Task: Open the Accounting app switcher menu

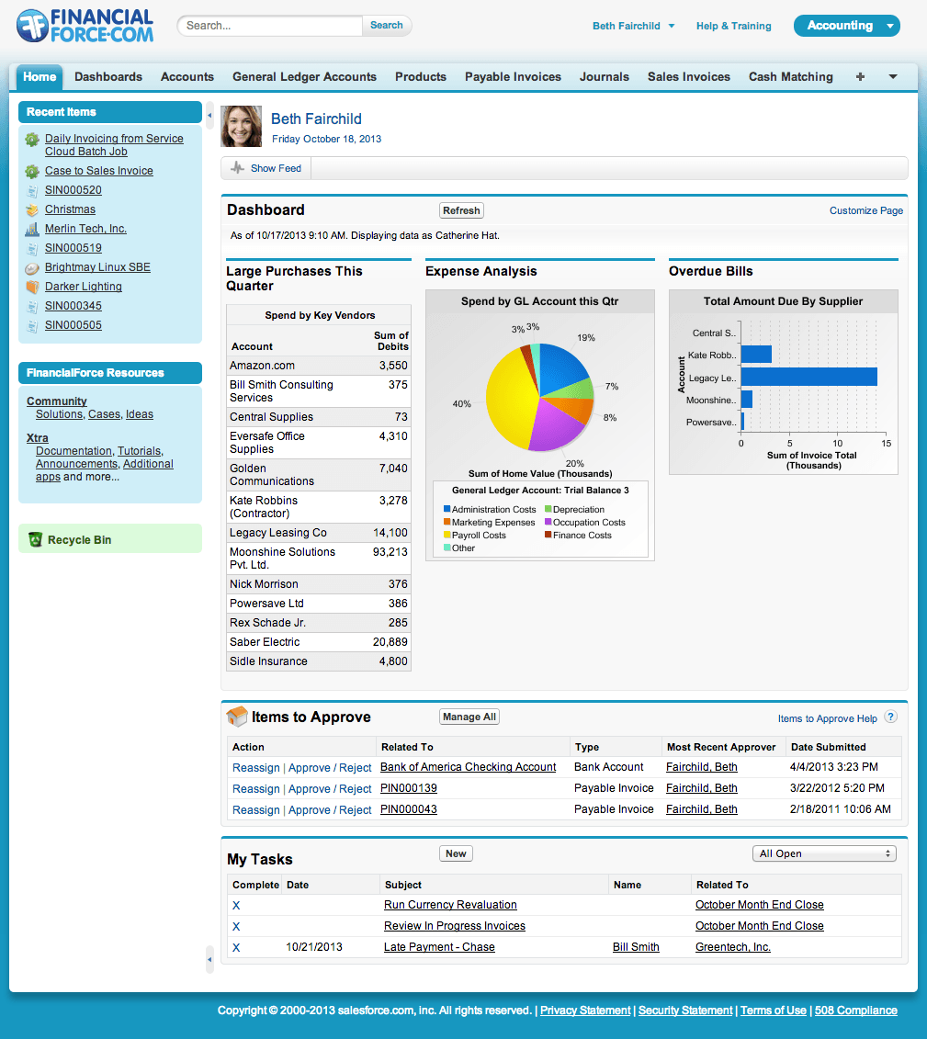Action: pos(846,26)
